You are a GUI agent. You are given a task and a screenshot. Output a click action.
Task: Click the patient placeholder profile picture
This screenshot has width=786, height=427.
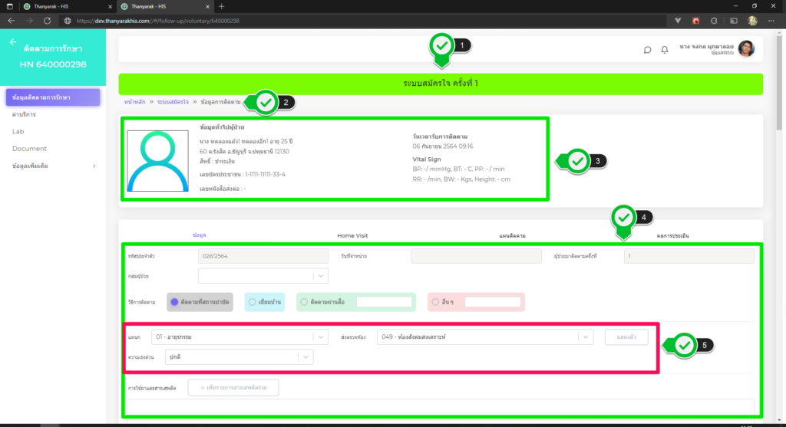(x=157, y=160)
